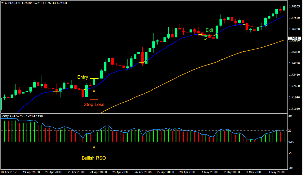
Task: Click the 24 Apr 20:00 time axis label
Action: tap(99, 172)
